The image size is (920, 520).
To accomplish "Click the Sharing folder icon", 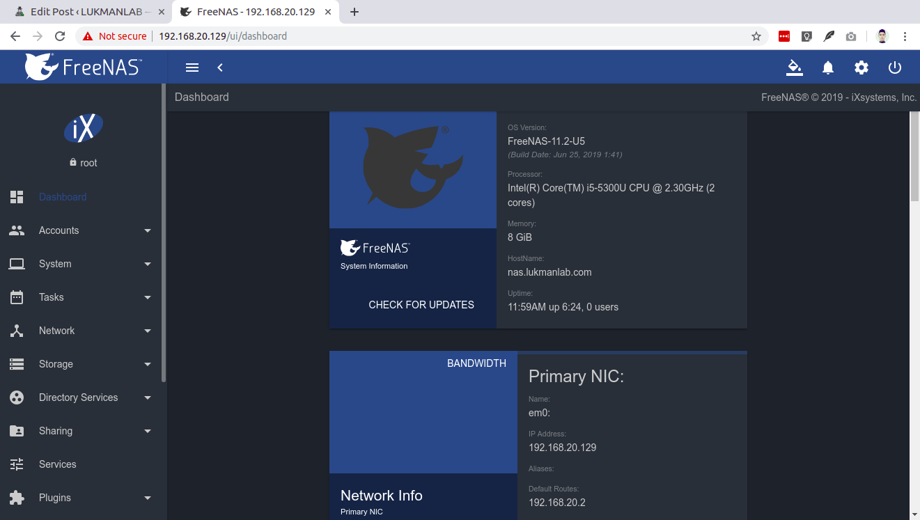I will [x=17, y=431].
